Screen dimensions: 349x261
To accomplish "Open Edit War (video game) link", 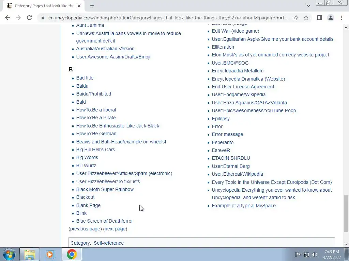I will (x=235, y=31).
